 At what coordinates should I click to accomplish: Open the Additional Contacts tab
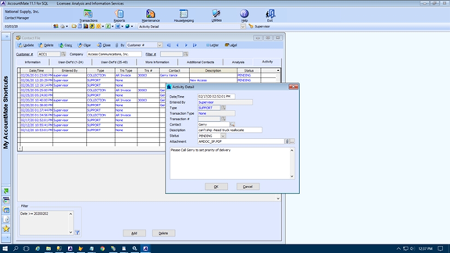tap(200, 62)
